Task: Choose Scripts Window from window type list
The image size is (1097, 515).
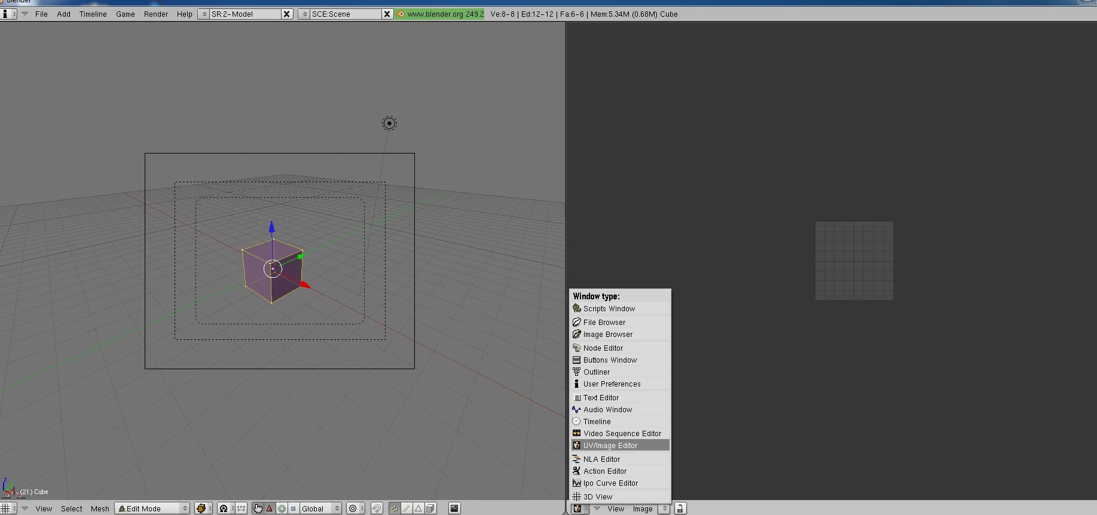Action: [621, 309]
